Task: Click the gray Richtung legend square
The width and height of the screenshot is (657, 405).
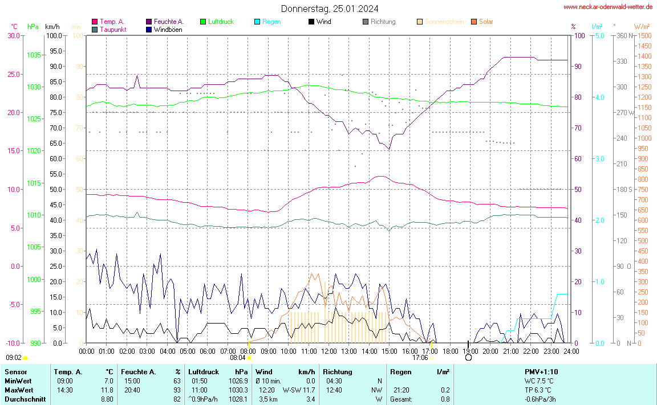Action: [366, 22]
